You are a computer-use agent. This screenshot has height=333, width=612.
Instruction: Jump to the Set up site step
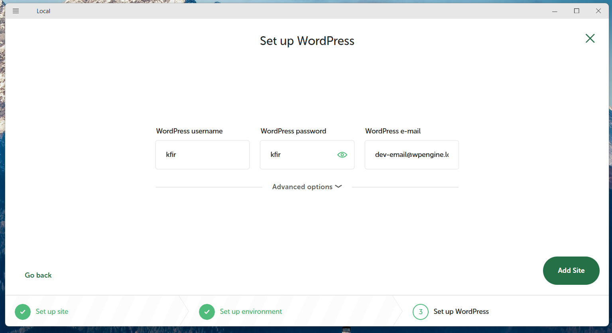pyautogui.click(x=52, y=311)
